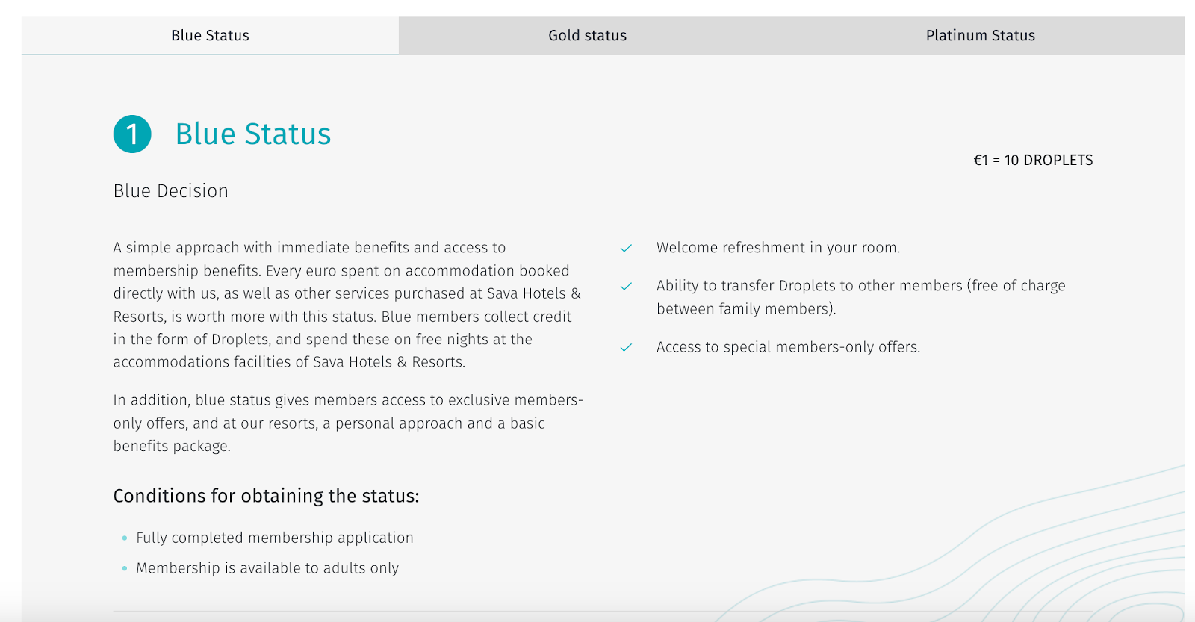This screenshot has height=622, width=1195.
Task: Click the bullet dot before Membership is available
Action: pyautogui.click(x=125, y=569)
